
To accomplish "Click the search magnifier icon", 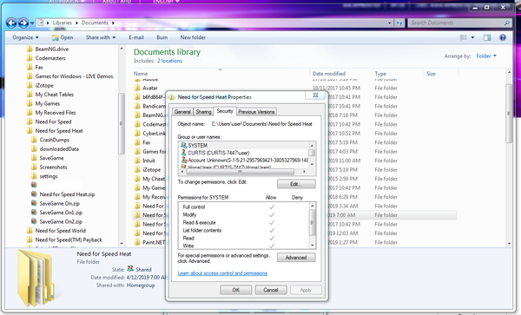I will [507, 23].
